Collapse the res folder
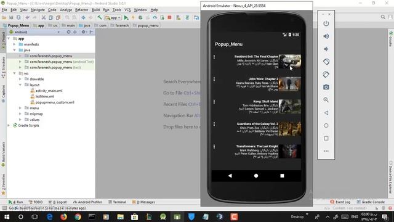 14,73
